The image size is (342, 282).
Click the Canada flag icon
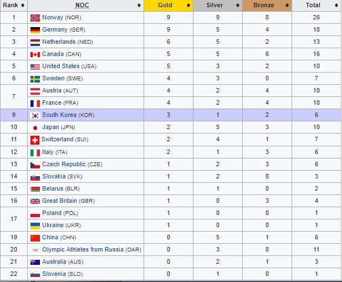point(35,54)
